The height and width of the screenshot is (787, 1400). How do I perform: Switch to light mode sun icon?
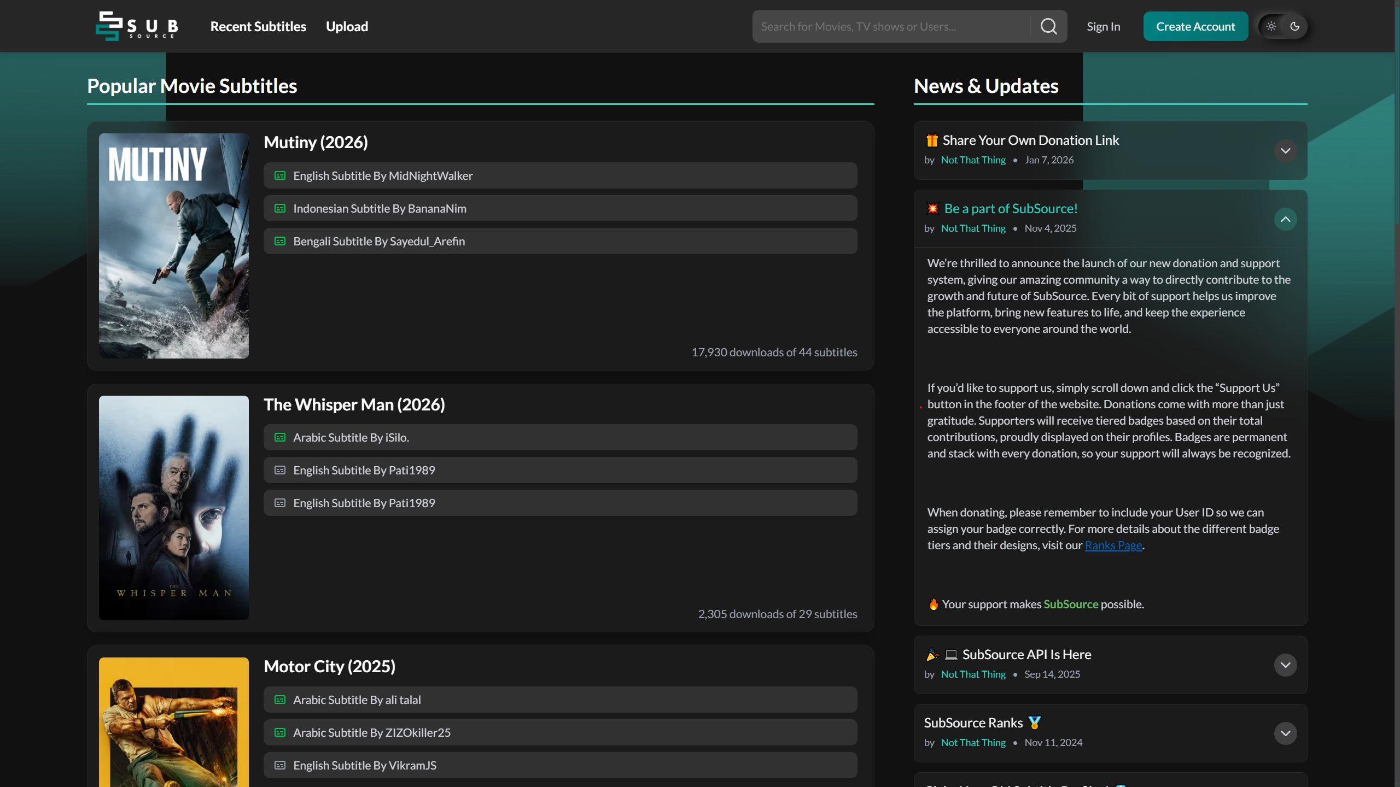click(1271, 26)
